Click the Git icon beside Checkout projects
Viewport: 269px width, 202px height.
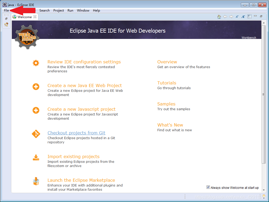point(36,134)
